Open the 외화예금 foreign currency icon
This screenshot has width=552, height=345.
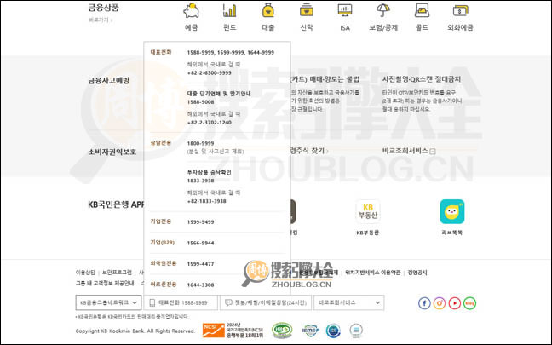(x=460, y=11)
